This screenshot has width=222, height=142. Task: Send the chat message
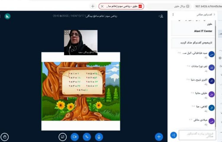173,135
